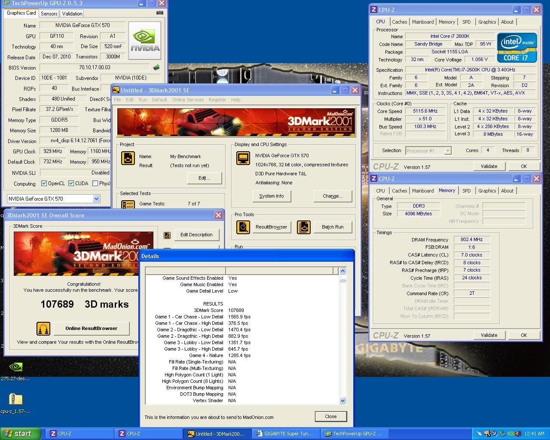Click Edit Description button
Viewport: 550px width, 440px height.
pos(196,235)
